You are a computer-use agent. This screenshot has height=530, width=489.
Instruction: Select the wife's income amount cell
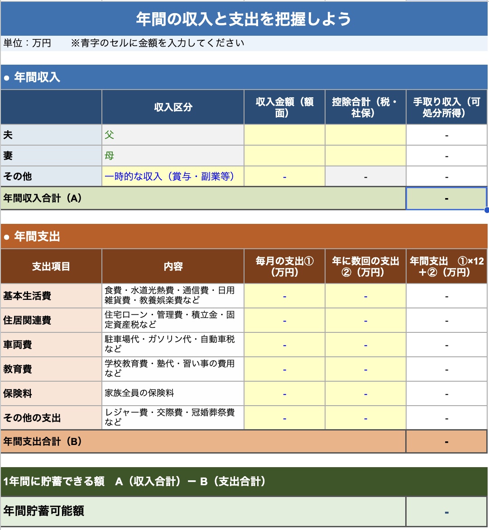(x=284, y=156)
